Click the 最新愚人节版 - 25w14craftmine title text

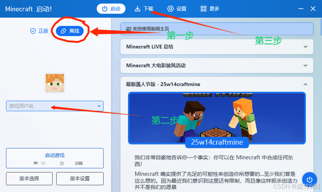tap(163, 84)
